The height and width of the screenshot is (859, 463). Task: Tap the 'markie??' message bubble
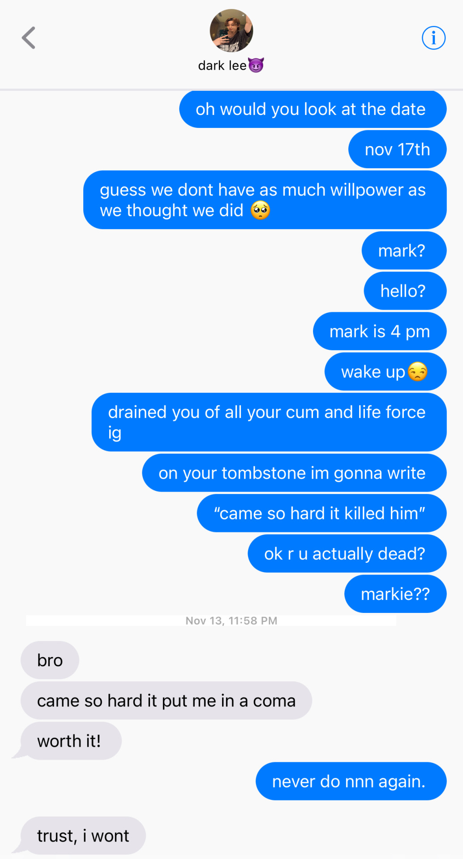(395, 594)
